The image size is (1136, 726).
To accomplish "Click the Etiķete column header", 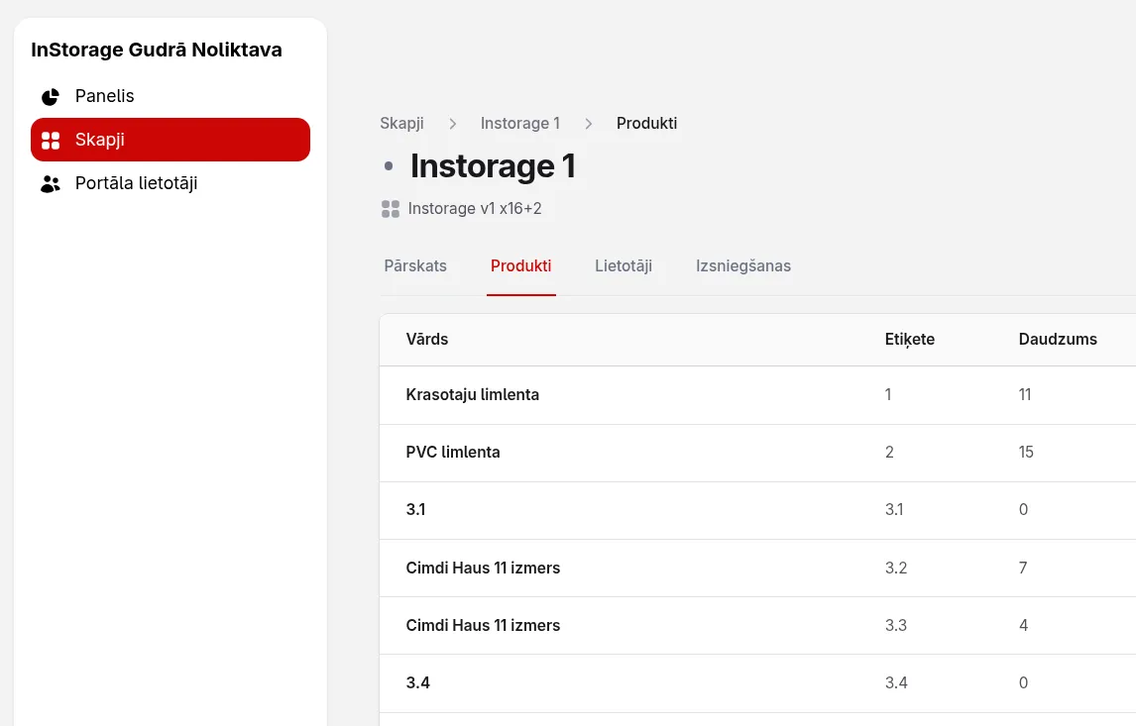I will point(909,340).
